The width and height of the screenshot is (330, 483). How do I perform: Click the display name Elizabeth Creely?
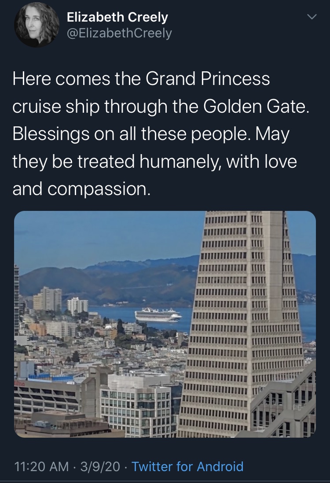(x=117, y=17)
